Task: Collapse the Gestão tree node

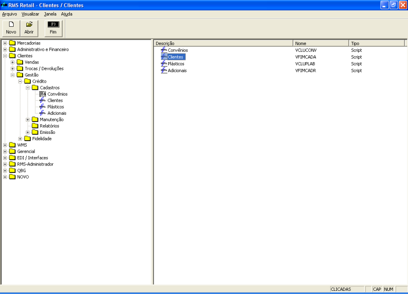Action: point(13,75)
